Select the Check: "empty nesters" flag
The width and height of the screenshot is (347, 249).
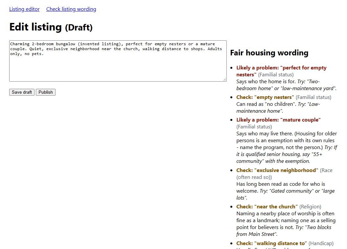265,97
